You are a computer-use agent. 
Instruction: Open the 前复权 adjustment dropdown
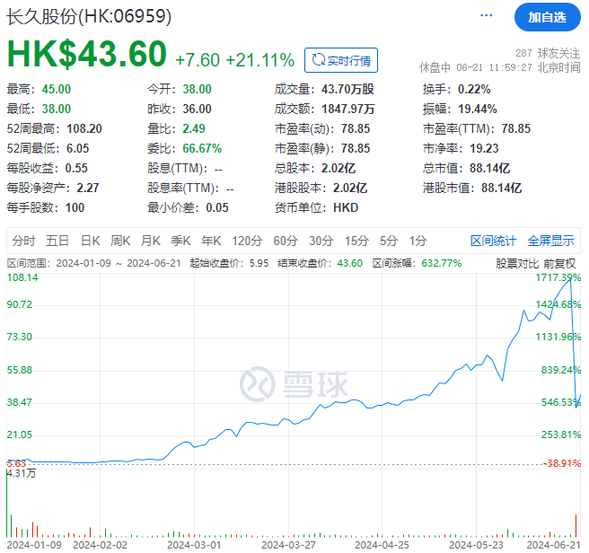[x=559, y=263]
